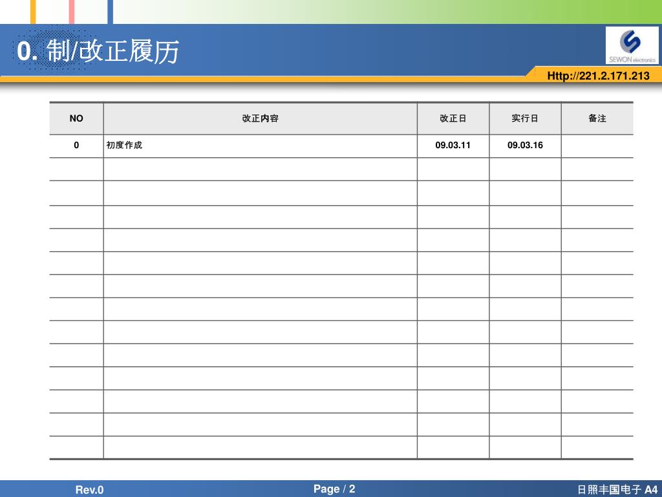The height and width of the screenshot is (497, 662).
Task: Click the Rev.0 footer text
Action: [89, 490]
